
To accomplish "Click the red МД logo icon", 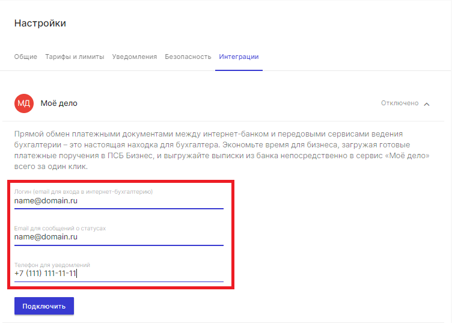I will (24, 103).
